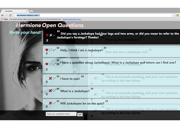Dismiss the Jackalope forelegs question with X
180x128 pixels.
coord(51,35)
